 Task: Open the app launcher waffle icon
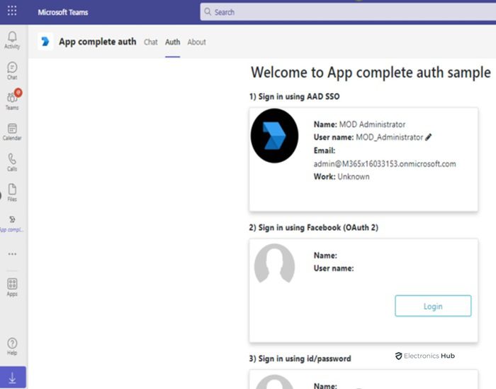[x=12, y=11]
